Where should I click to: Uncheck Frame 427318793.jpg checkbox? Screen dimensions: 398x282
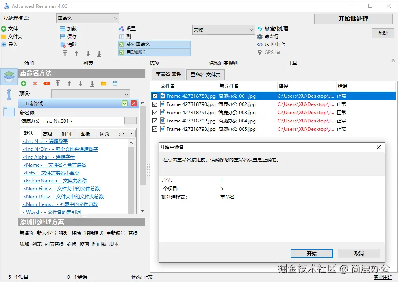[x=155, y=129]
